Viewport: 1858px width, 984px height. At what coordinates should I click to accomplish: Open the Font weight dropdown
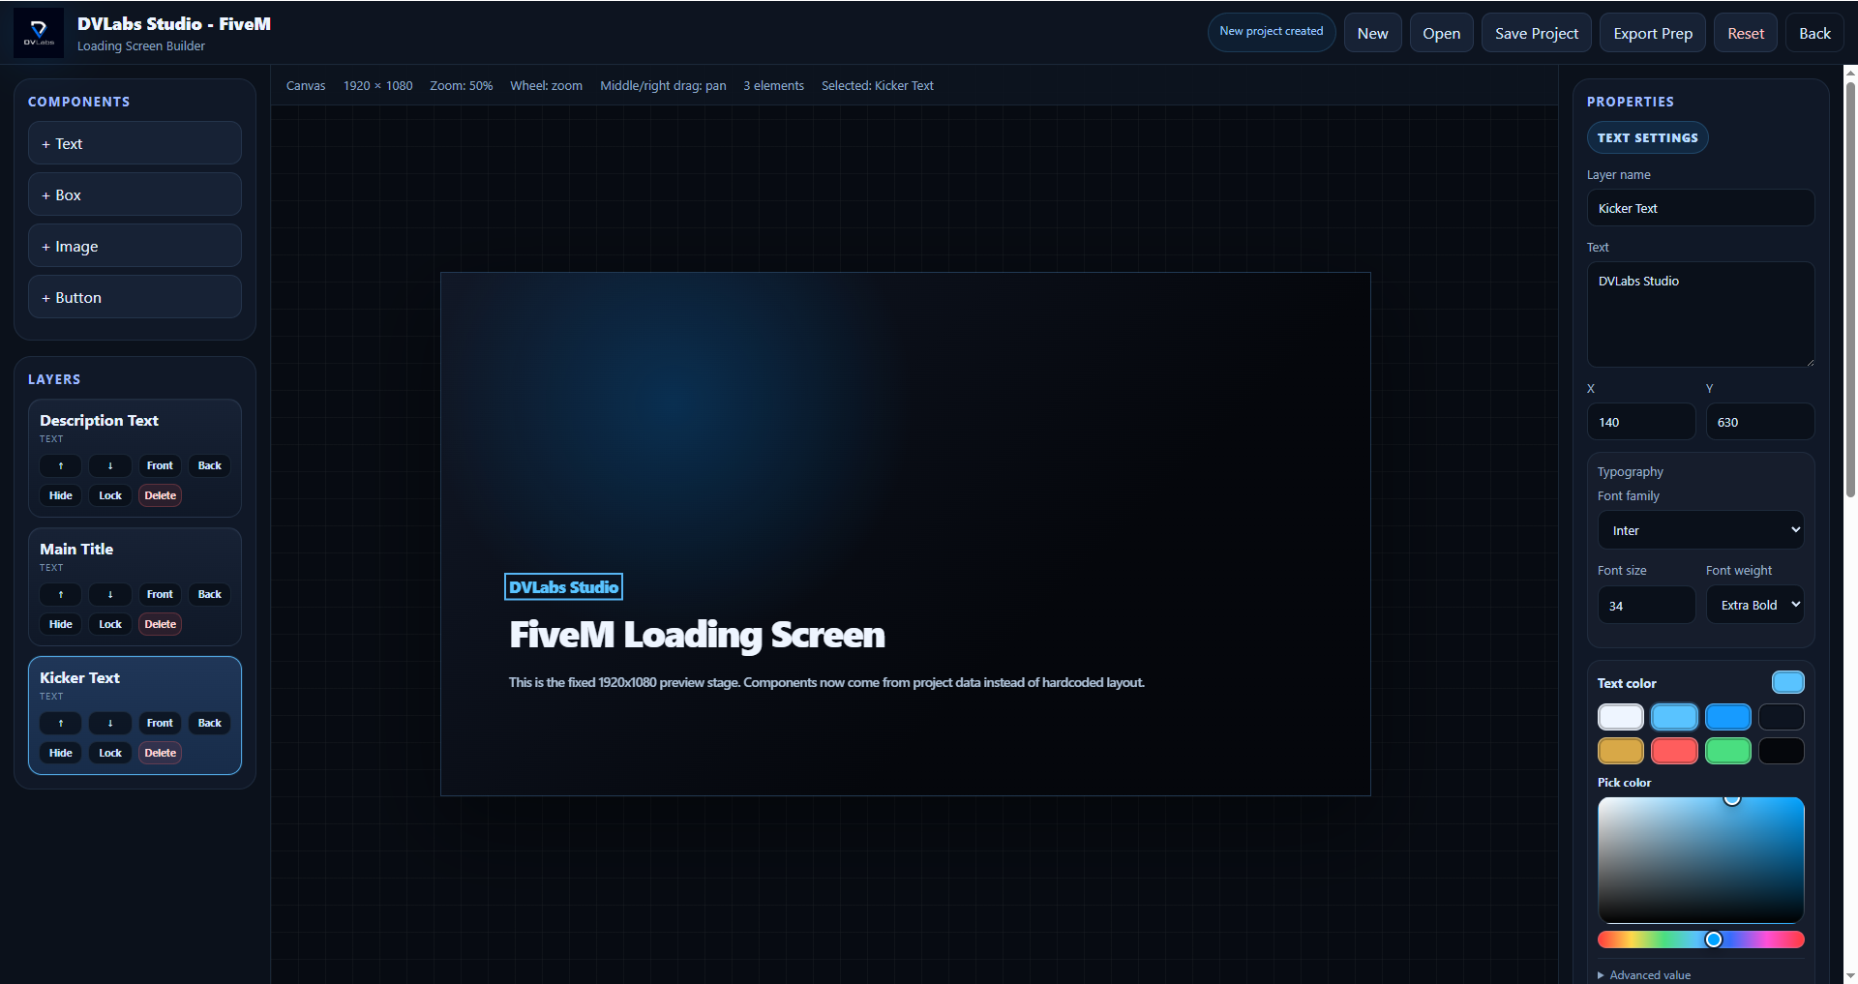pyautogui.click(x=1754, y=606)
